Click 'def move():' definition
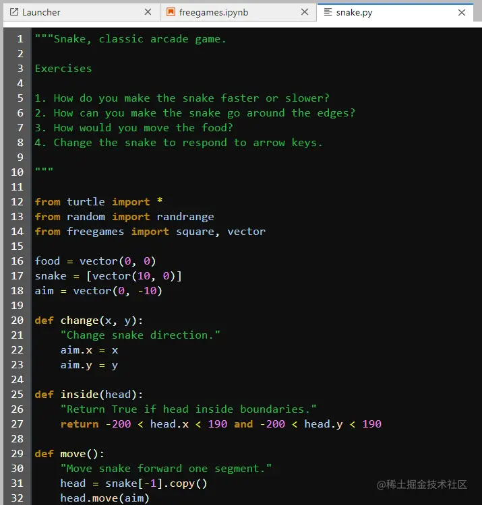The height and width of the screenshot is (505, 482). tap(69, 454)
